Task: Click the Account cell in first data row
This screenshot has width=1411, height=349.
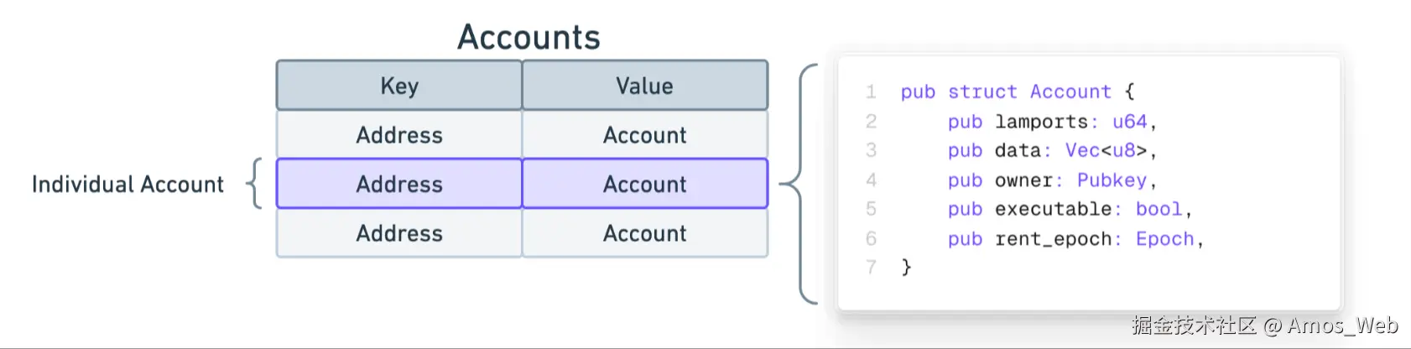Action: click(x=644, y=135)
